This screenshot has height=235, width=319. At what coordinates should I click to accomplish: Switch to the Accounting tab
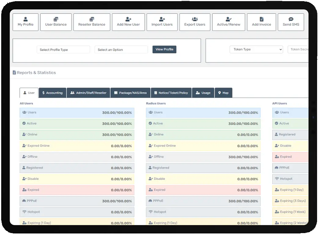[x=52, y=93]
